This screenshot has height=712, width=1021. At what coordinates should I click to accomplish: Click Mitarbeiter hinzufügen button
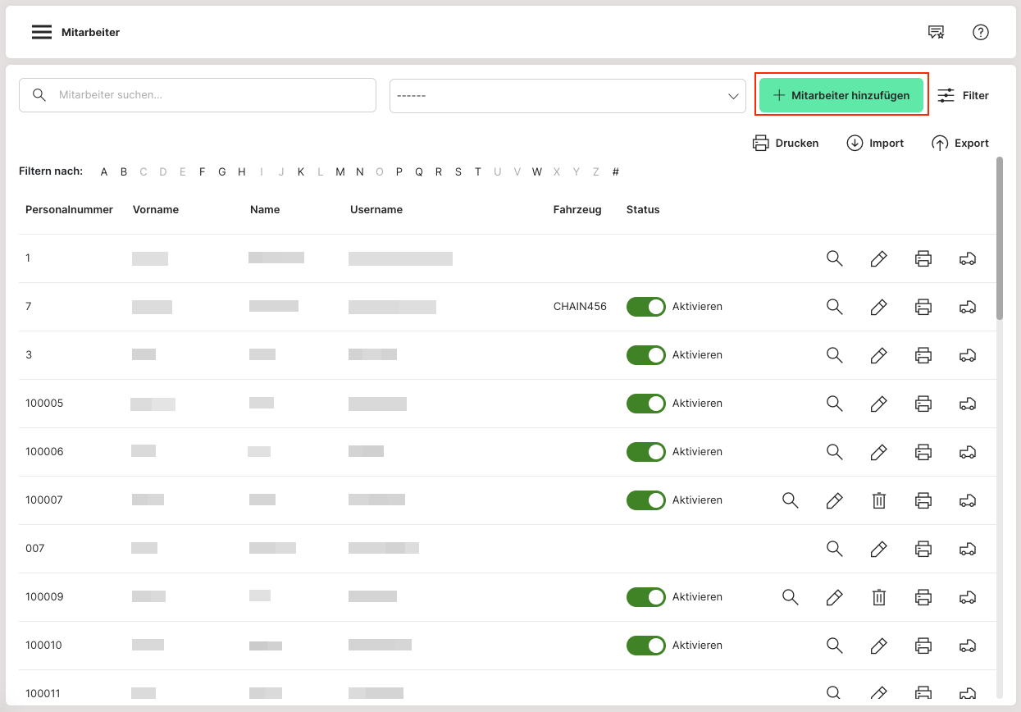tap(841, 96)
